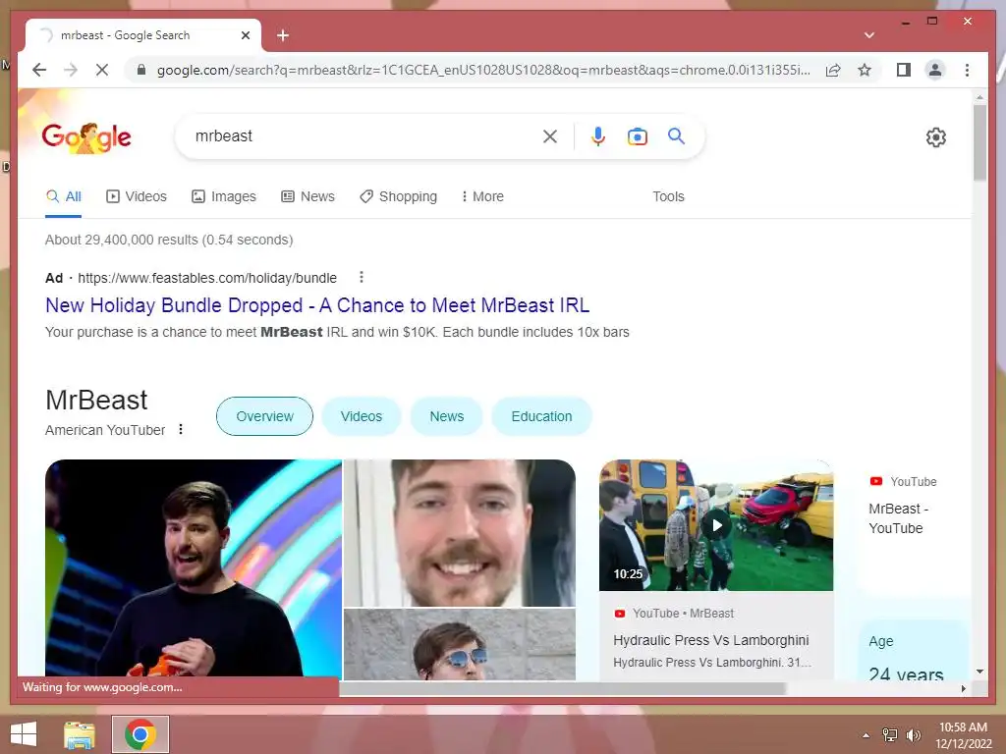This screenshot has width=1006, height=754.
Task: Click YouTube • MrBeast source label
Action: pyautogui.click(x=683, y=614)
